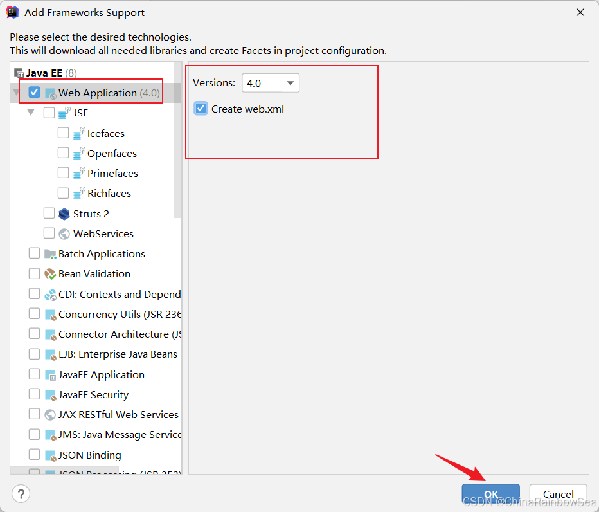Click the Batch Applications folder icon
This screenshot has width=599, height=512.
tap(50, 253)
